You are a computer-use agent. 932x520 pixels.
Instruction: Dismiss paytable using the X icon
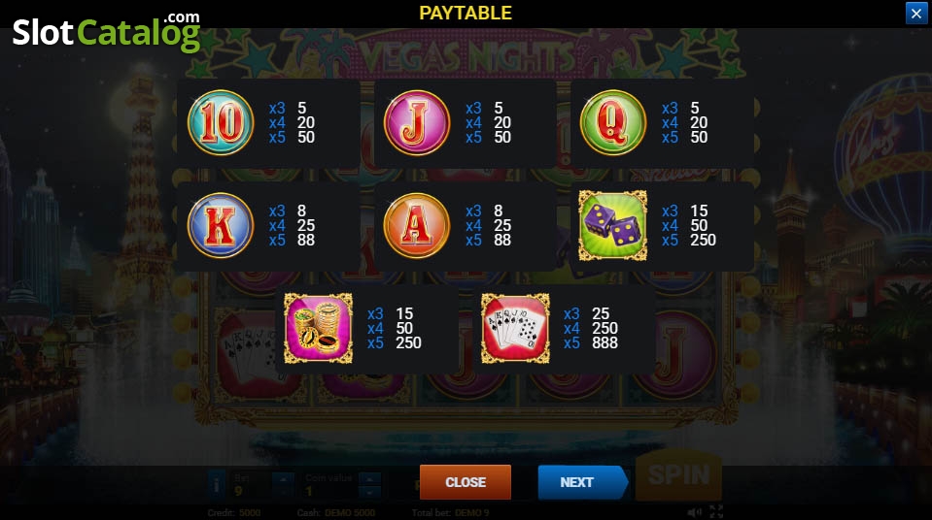(x=915, y=13)
